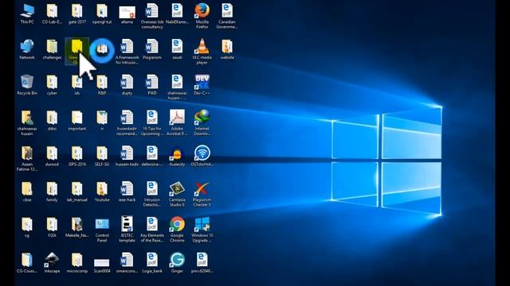This screenshot has height=286, width=510.
Task: Select the family folder
Action: 52,192
